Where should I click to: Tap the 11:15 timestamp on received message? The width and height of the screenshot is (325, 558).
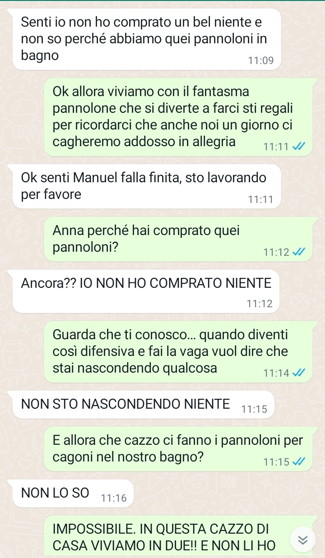point(255,410)
